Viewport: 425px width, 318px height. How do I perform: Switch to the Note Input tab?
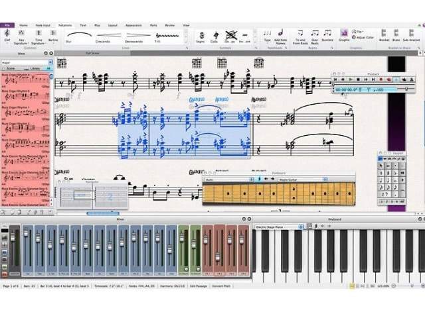[x=42, y=25]
